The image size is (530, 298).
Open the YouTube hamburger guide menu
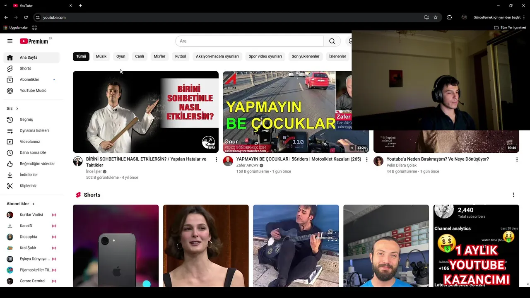[10, 41]
